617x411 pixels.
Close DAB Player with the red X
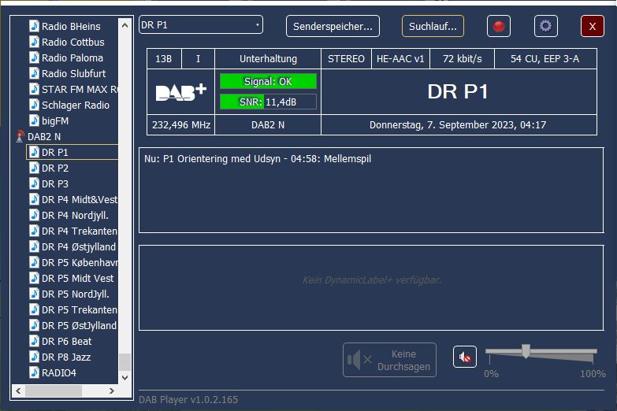(593, 26)
